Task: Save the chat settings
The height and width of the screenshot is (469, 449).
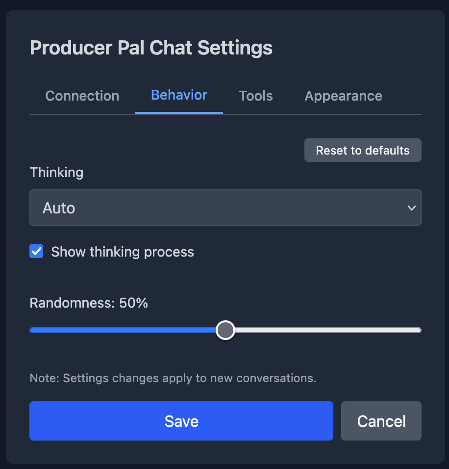Action: point(181,421)
